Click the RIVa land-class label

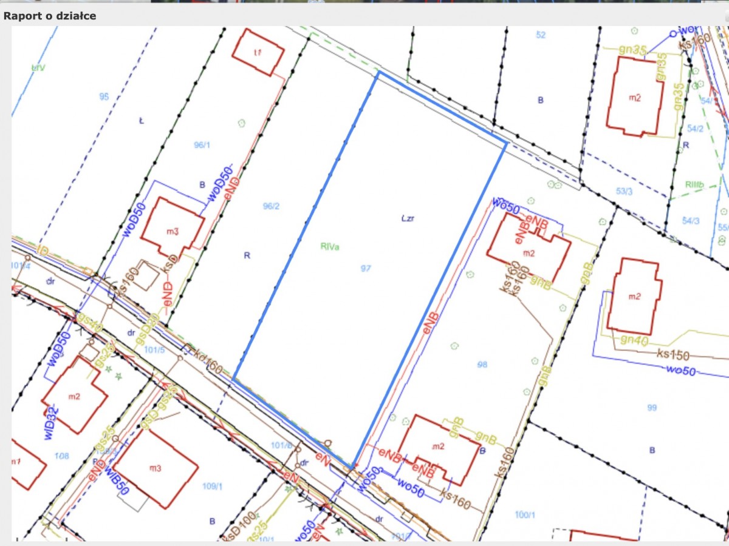click(x=329, y=246)
